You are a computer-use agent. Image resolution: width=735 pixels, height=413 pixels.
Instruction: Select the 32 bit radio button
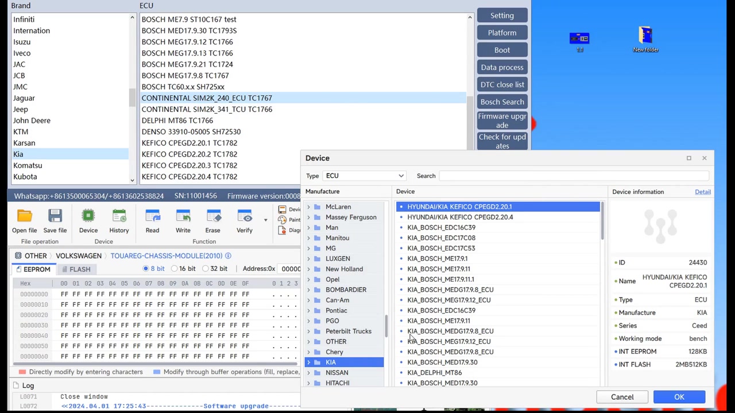pyautogui.click(x=205, y=268)
